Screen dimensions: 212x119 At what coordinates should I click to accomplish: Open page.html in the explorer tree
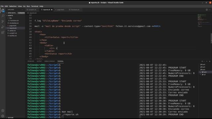[x=13, y=26]
